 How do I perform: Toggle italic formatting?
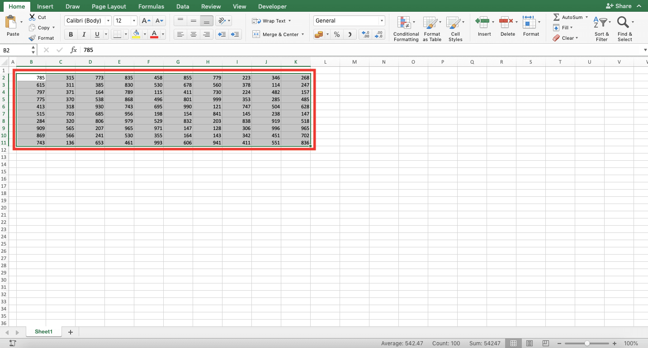pyautogui.click(x=84, y=34)
